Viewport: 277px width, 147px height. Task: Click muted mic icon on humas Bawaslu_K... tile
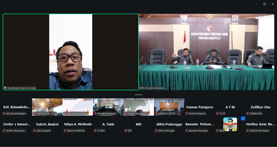pyautogui.click(x=126, y=114)
